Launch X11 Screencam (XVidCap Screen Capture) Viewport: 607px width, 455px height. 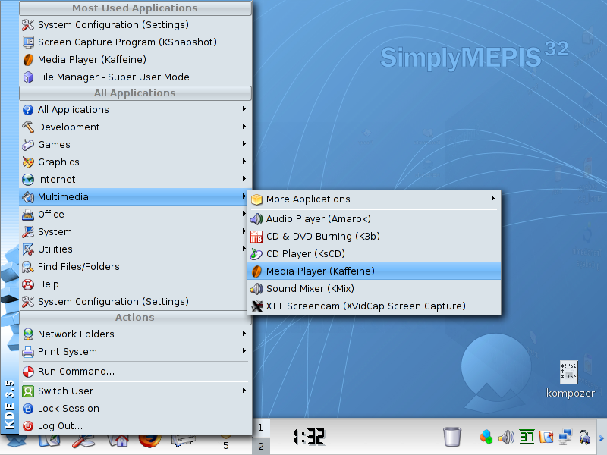click(365, 306)
